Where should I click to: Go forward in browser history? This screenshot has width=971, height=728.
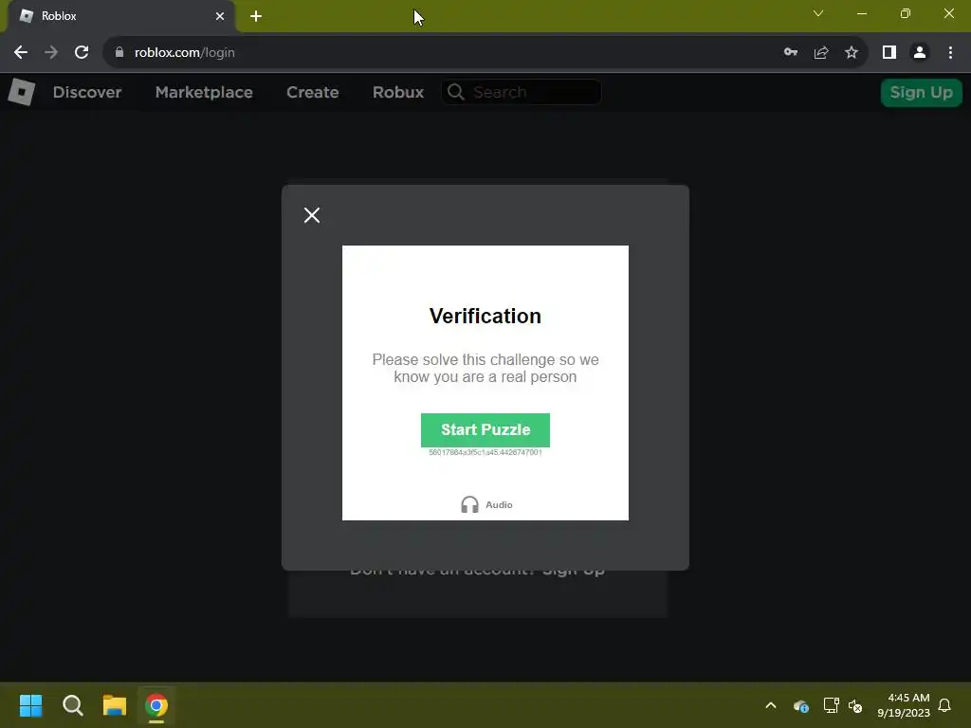[x=51, y=53]
